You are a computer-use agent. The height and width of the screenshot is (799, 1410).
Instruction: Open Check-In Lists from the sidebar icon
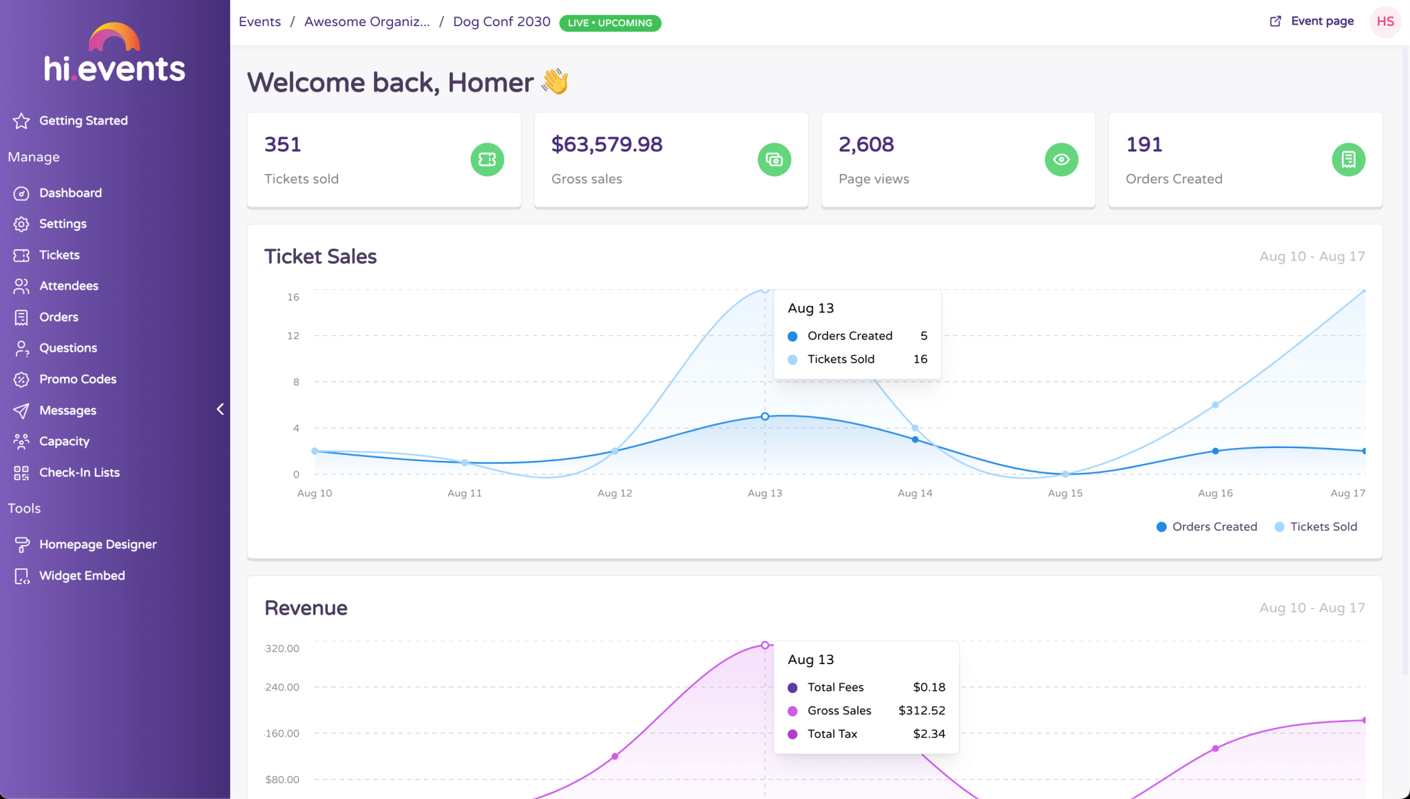(21, 472)
